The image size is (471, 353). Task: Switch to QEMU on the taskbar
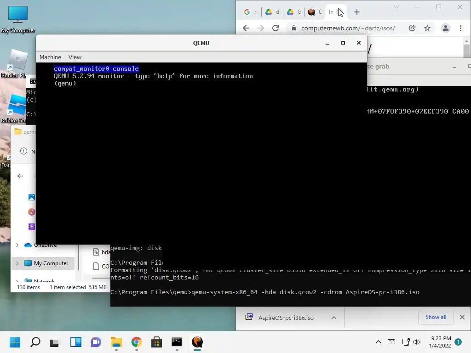point(197,342)
